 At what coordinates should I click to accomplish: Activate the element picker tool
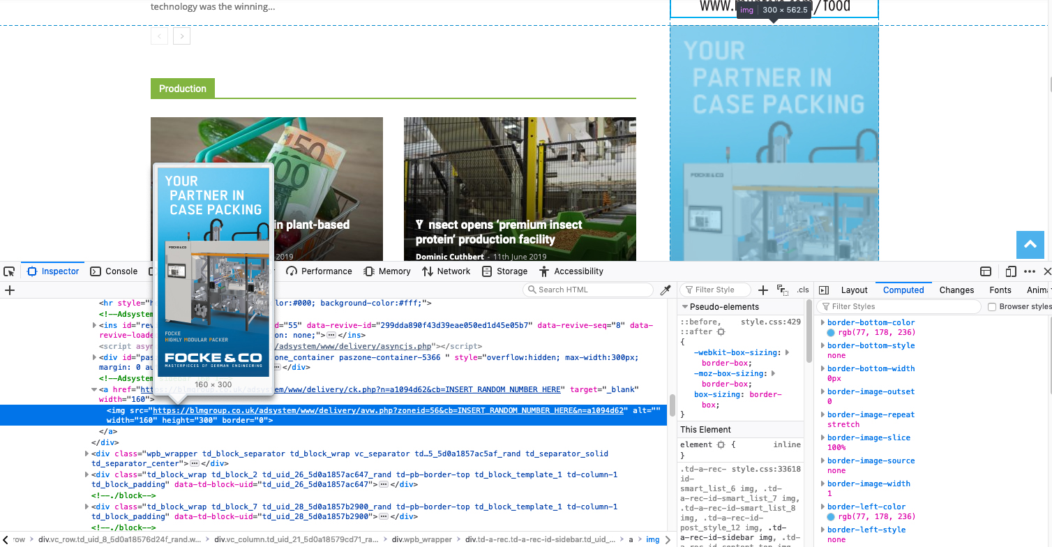[9, 271]
